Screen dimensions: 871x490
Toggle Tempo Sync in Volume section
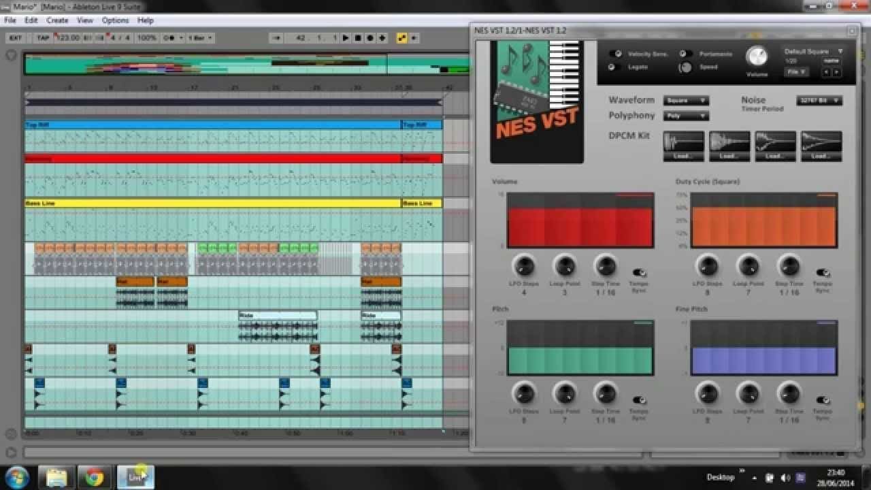click(x=640, y=273)
